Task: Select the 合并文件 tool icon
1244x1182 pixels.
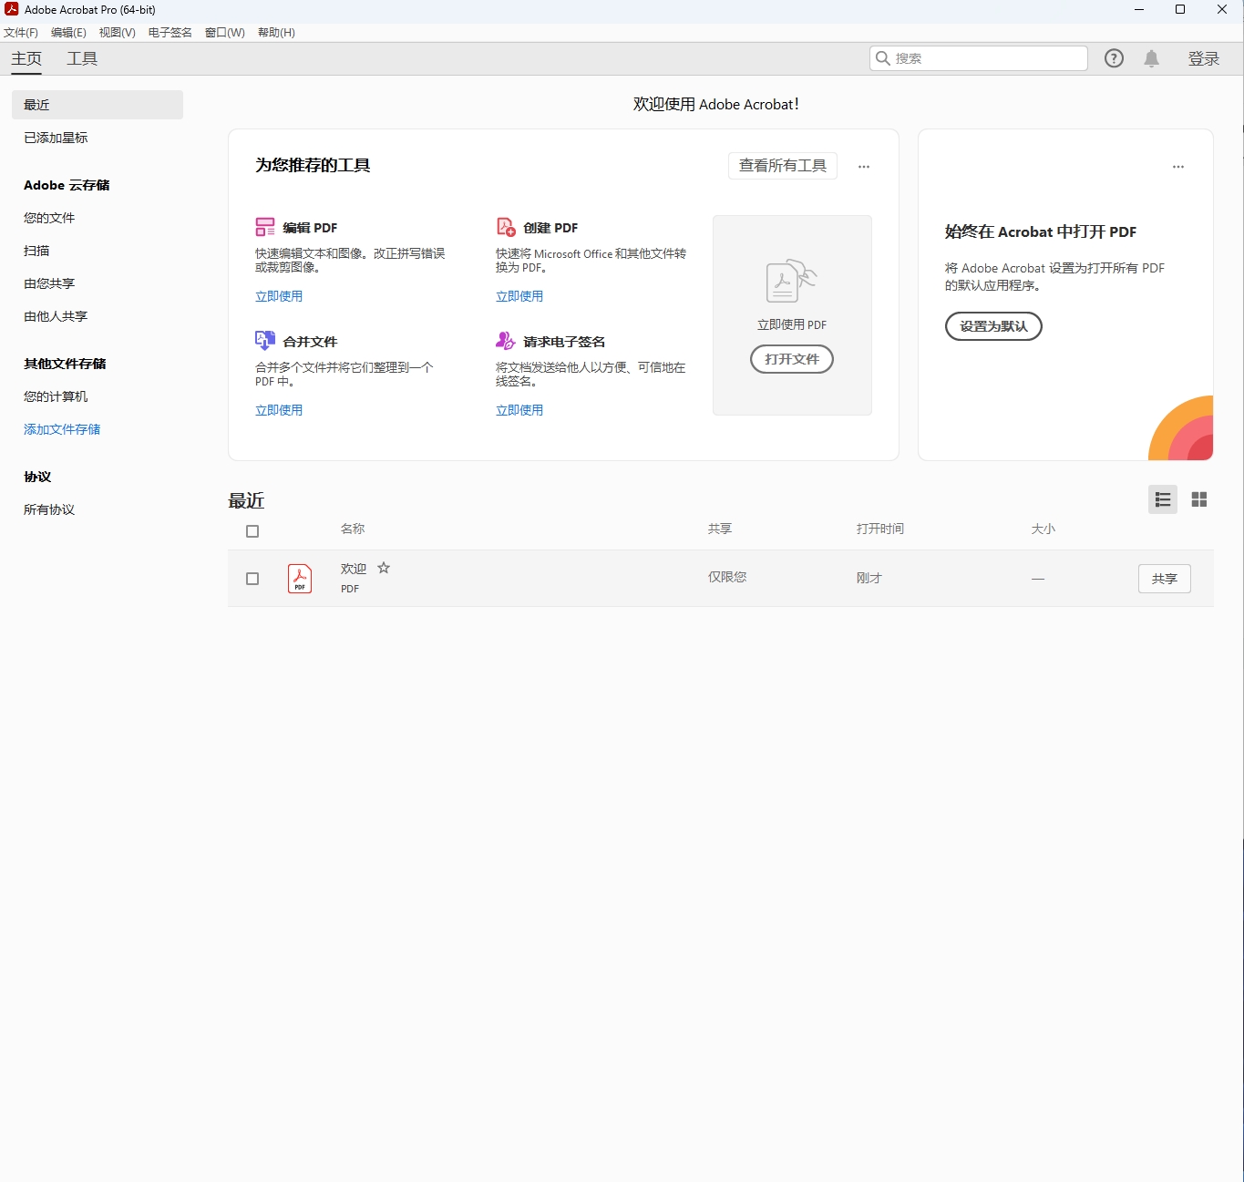Action: click(x=264, y=340)
